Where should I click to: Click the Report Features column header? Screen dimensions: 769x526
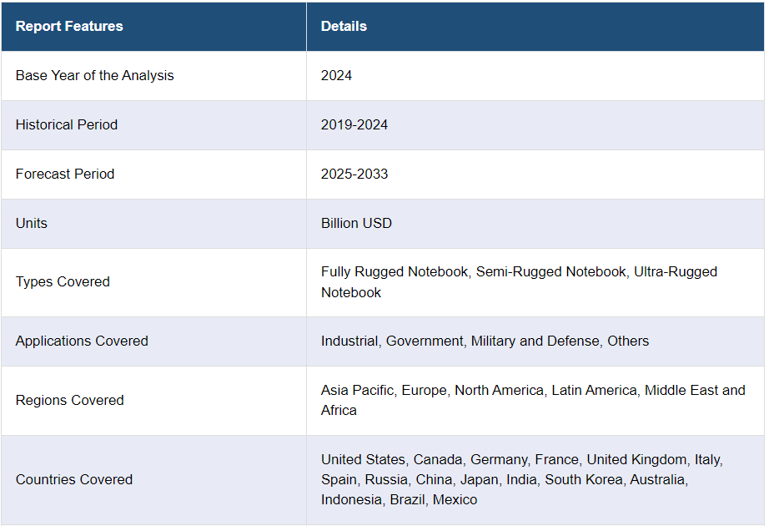click(x=69, y=26)
